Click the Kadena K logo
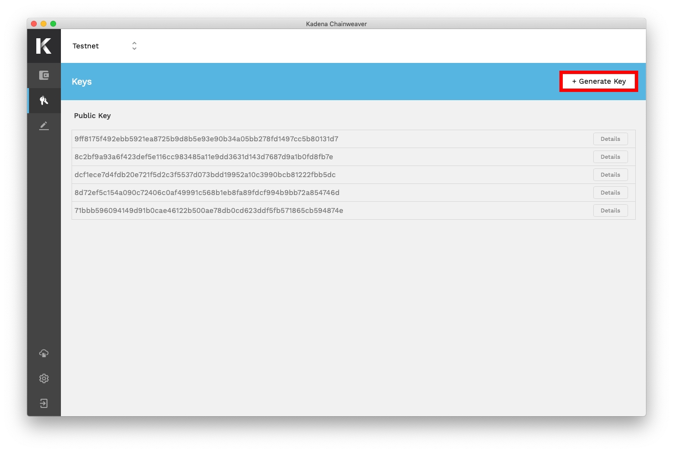 click(x=44, y=46)
